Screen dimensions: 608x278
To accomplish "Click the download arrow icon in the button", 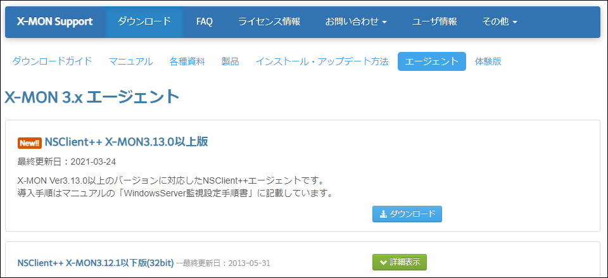I will 383,214.
